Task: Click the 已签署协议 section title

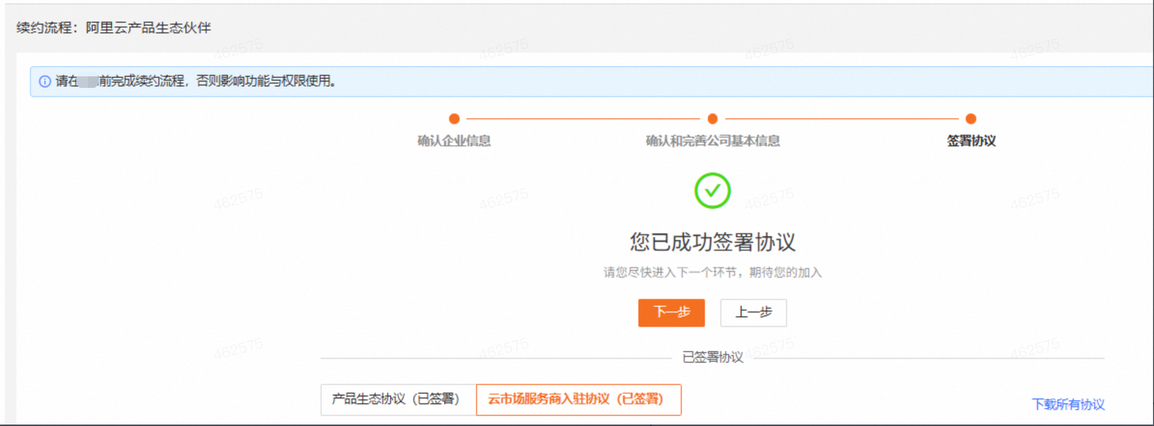Action: 713,357
